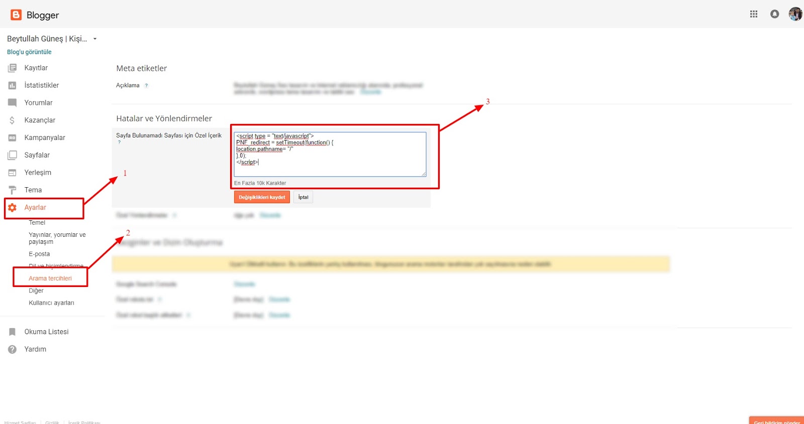Click the Hizmet Şartları footer link
804x424 pixels.
click(20, 422)
